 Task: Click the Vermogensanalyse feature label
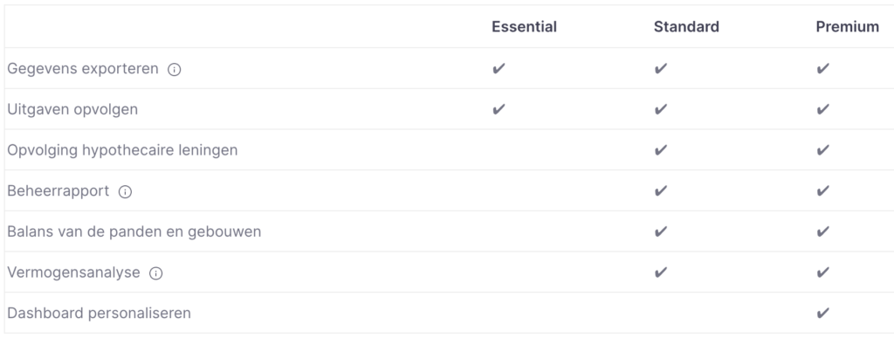click(x=73, y=273)
